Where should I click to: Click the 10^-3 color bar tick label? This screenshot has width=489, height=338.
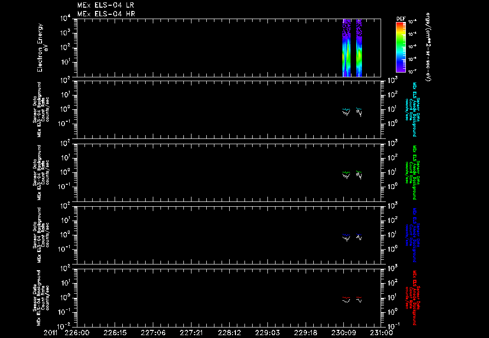click(412, 22)
